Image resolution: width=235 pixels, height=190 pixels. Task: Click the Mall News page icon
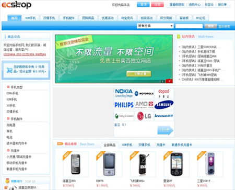179,37
